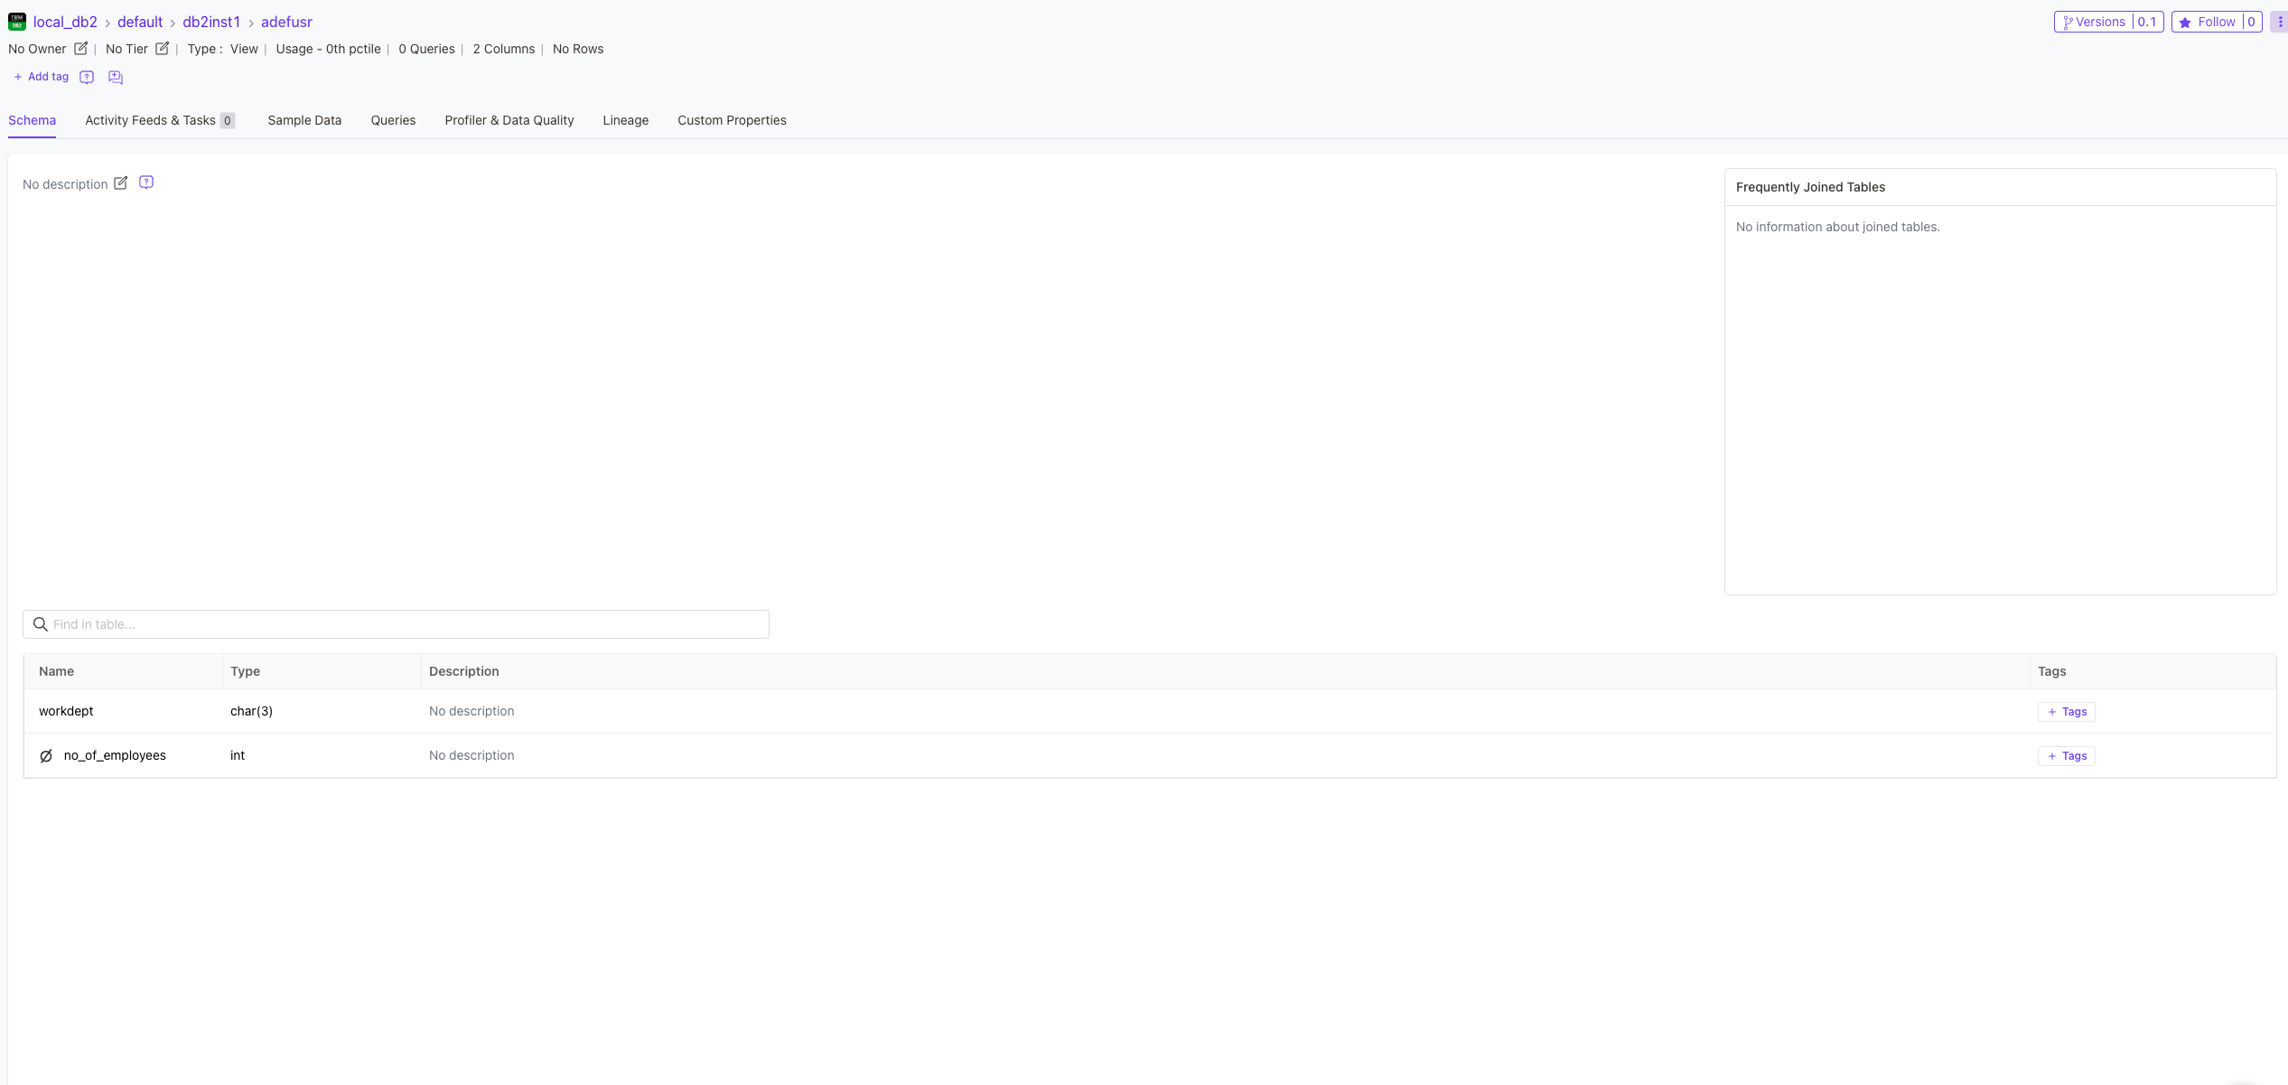Click the edit icon next to No description
The height and width of the screenshot is (1085, 2288).
(x=121, y=182)
